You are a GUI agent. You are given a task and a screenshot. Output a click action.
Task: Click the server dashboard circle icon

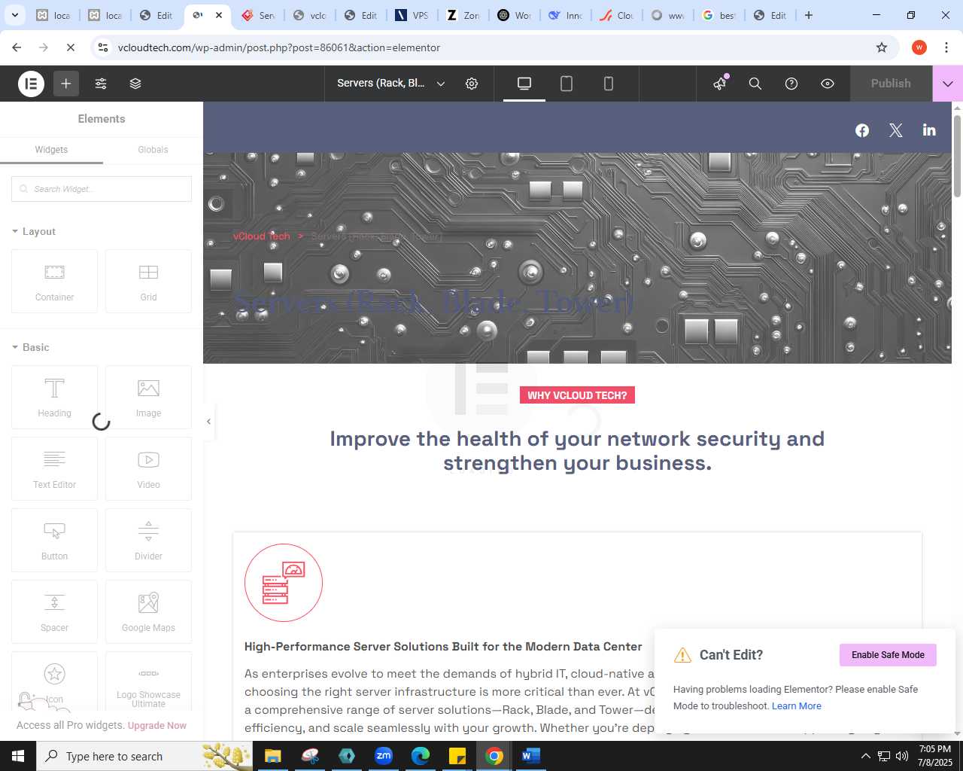(284, 583)
